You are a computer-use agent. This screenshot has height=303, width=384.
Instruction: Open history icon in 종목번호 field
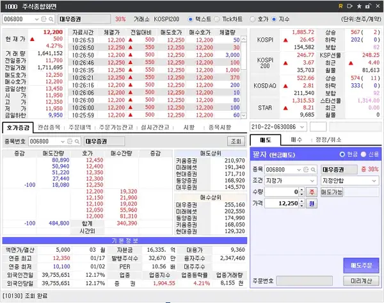coord(70,142)
